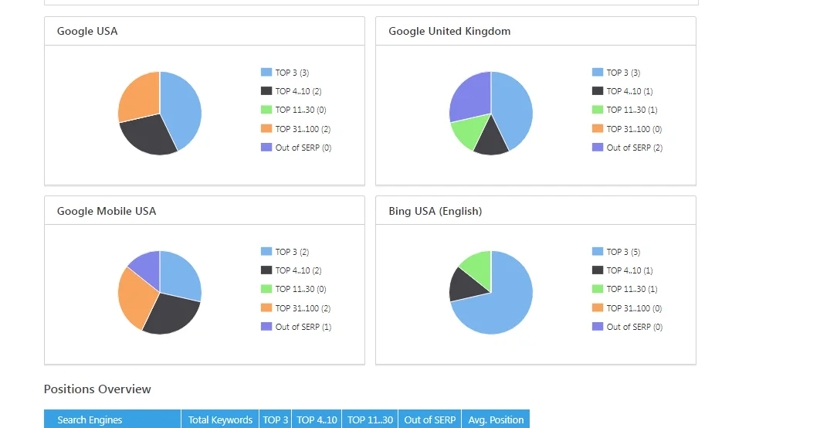Click TOP 31..100 orange swatch in Google USA legend

point(266,129)
